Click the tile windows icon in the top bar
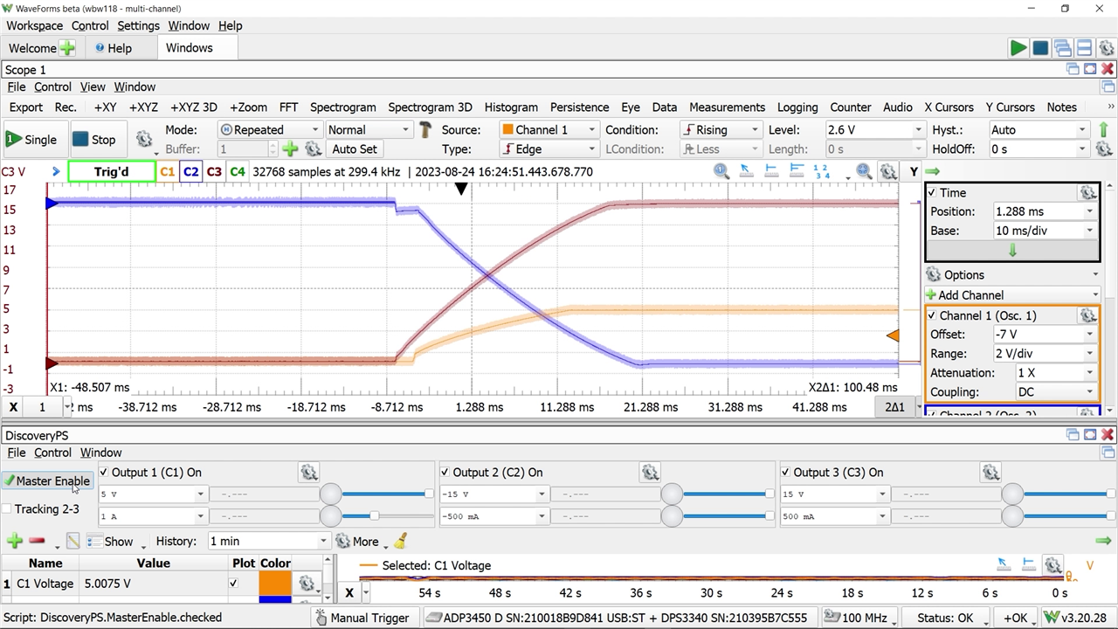This screenshot has width=1118, height=629. tap(1084, 48)
